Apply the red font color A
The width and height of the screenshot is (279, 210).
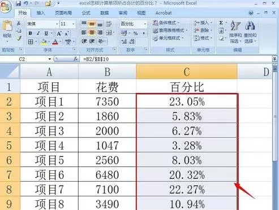(x=55, y=42)
